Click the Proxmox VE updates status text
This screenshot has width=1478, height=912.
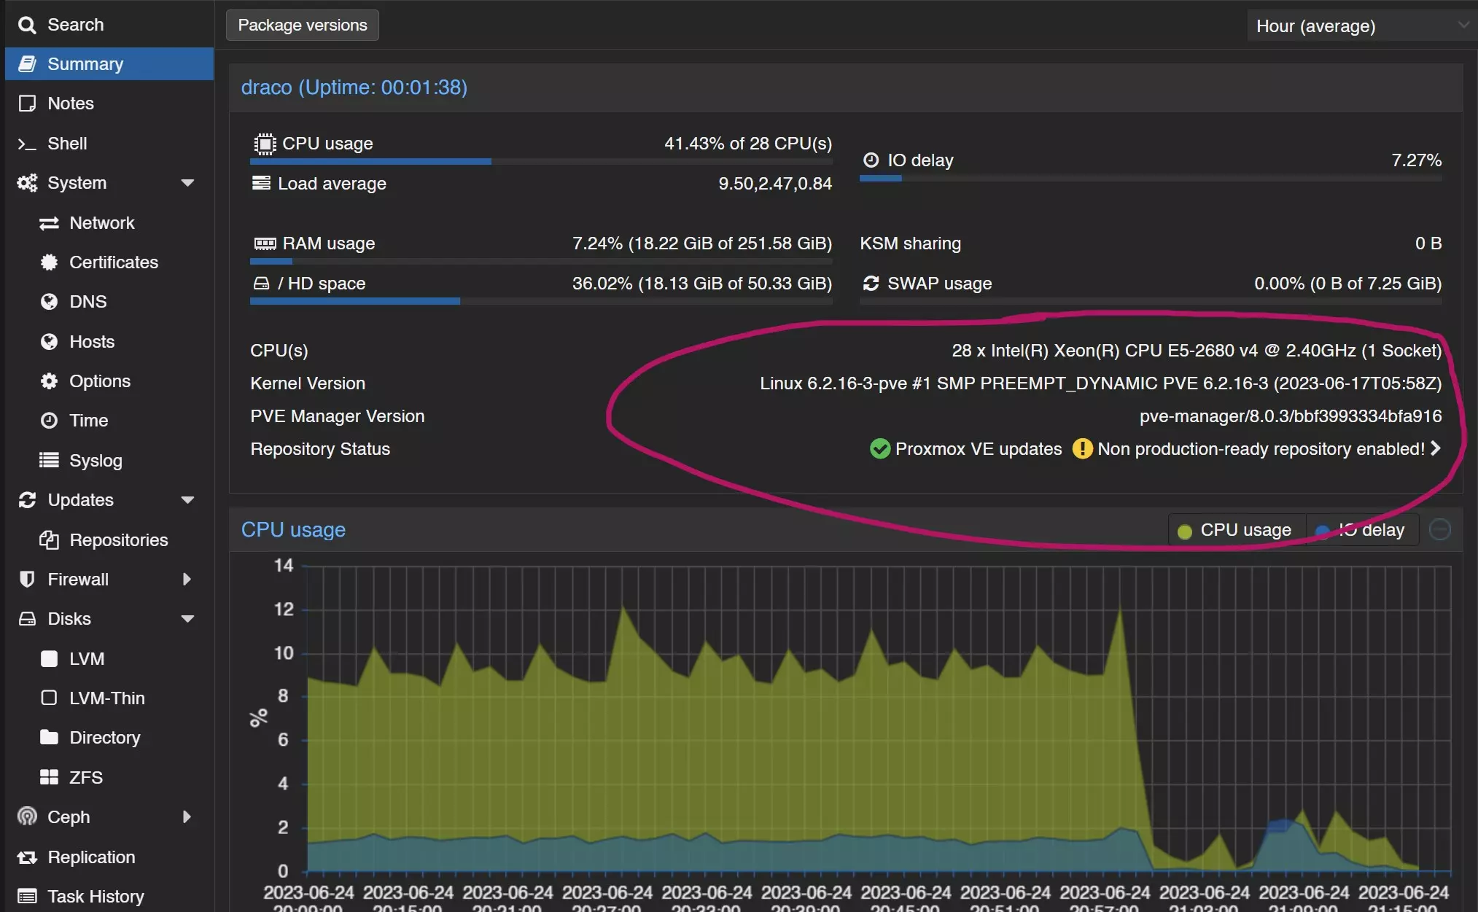(x=979, y=449)
